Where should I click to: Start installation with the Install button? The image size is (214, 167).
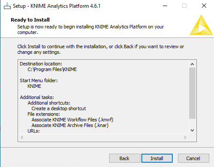157,158
